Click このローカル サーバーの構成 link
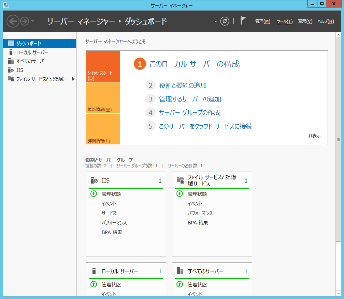Screen dimensions: 344x299 [195, 64]
